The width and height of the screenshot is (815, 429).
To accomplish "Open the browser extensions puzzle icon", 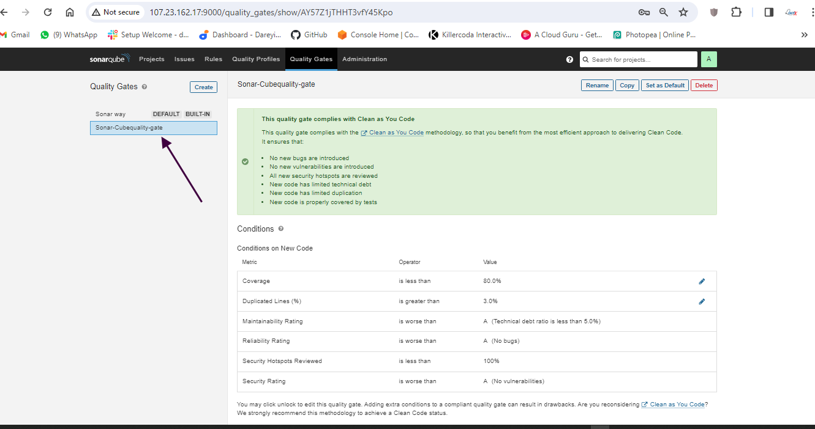I will [737, 12].
